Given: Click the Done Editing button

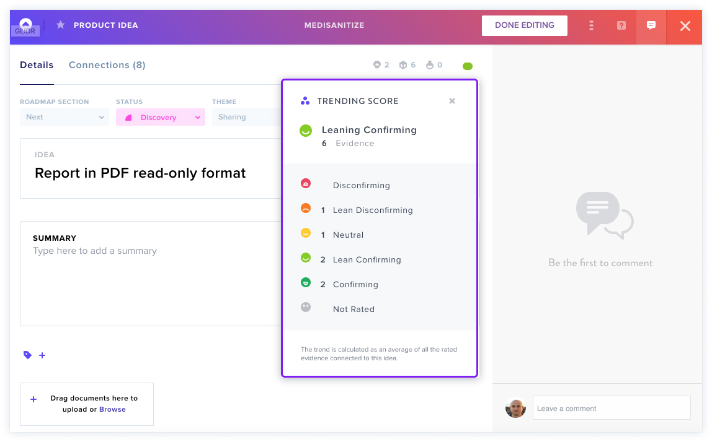Looking at the screenshot, I should pyautogui.click(x=525, y=25).
